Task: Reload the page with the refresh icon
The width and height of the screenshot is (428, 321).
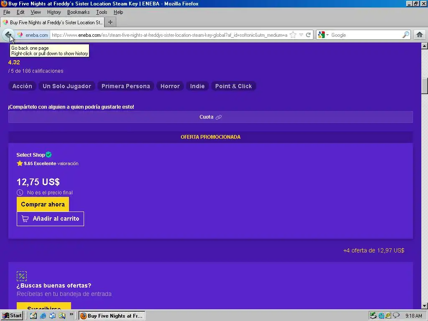Action: pos(308,35)
